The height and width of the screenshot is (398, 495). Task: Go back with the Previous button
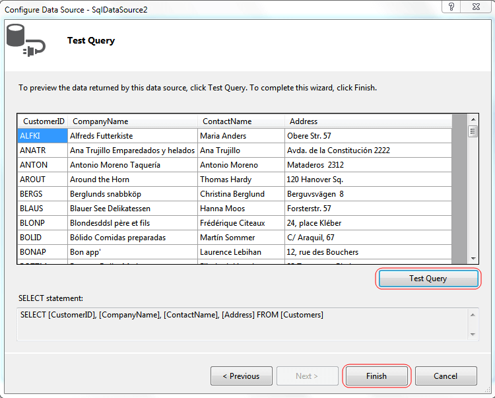[241, 376]
